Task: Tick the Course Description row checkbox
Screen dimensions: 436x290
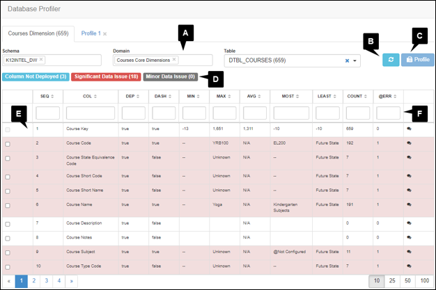Action: [8, 223]
